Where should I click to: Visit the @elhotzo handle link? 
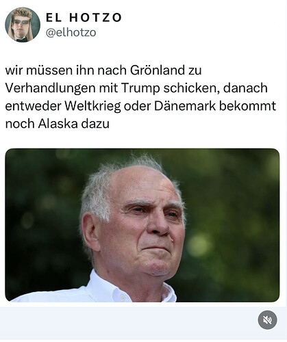[x=71, y=33]
